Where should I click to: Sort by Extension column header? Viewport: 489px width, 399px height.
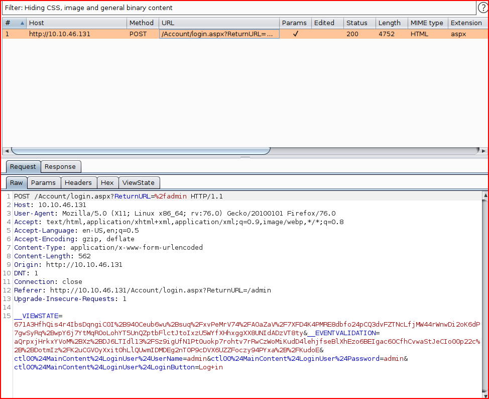[x=468, y=23]
